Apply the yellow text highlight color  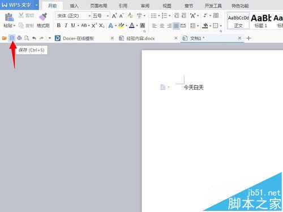121,25
